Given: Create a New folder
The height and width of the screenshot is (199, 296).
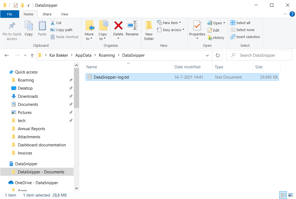Looking at the screenshot, I should tap(149, 31).
